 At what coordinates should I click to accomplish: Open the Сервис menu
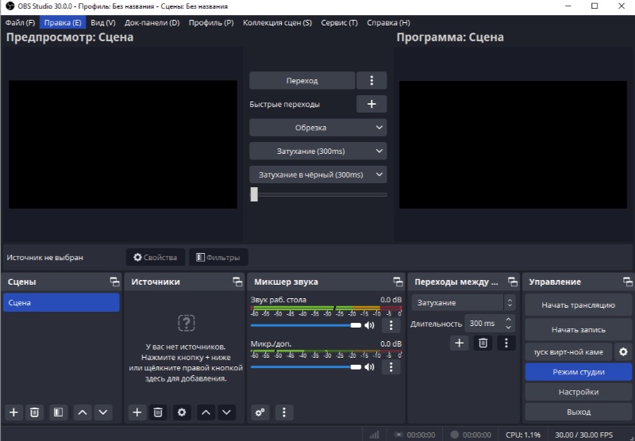click(x=340, y=23)
